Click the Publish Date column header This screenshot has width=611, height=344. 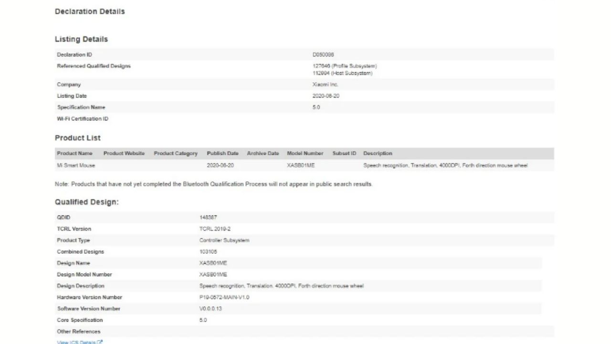pyautogui.click(x=222, y=153)
